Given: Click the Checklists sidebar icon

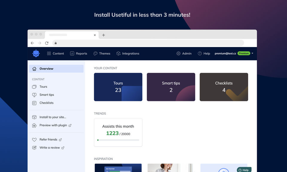Looking at the screenshot, I should [x=34, y=103].
